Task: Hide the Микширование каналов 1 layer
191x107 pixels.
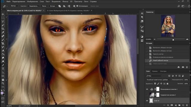Action: (x=147, y=89)
